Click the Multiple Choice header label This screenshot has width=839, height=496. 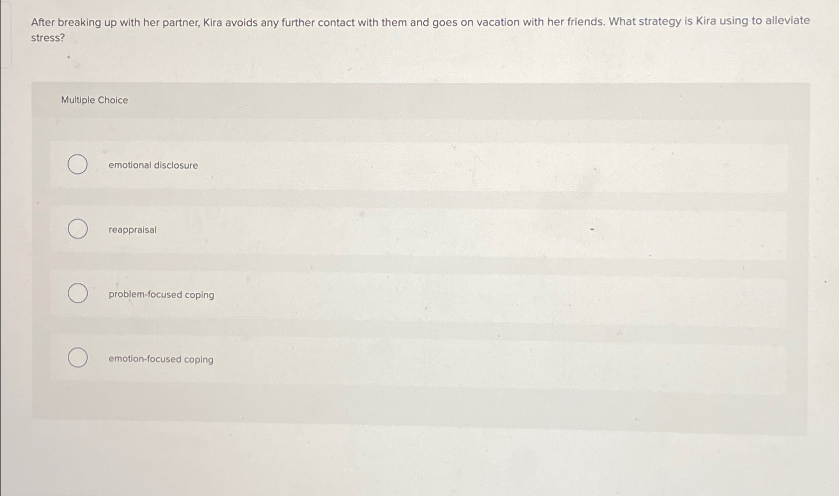click(95, 101)
